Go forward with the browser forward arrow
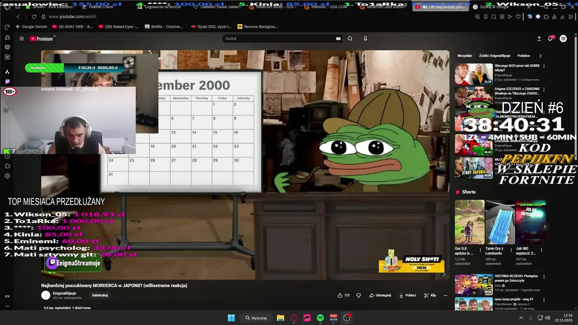The width and height of the screenshot is (578, 325). (x=26, y=17)
